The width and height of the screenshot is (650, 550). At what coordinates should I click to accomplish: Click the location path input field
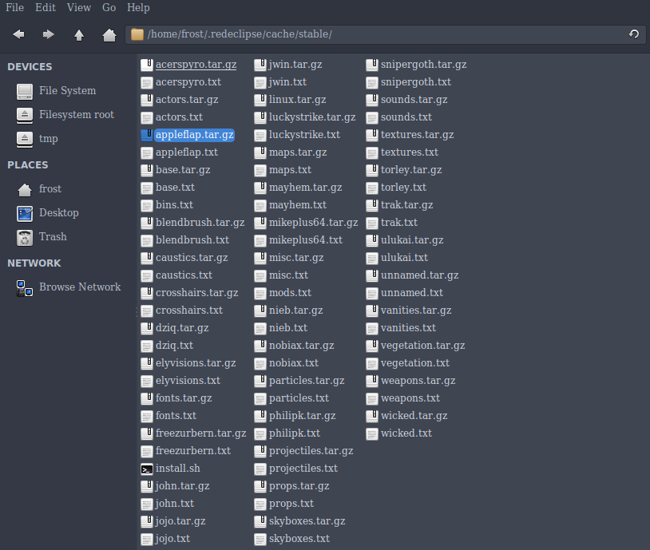pos(386,34)
